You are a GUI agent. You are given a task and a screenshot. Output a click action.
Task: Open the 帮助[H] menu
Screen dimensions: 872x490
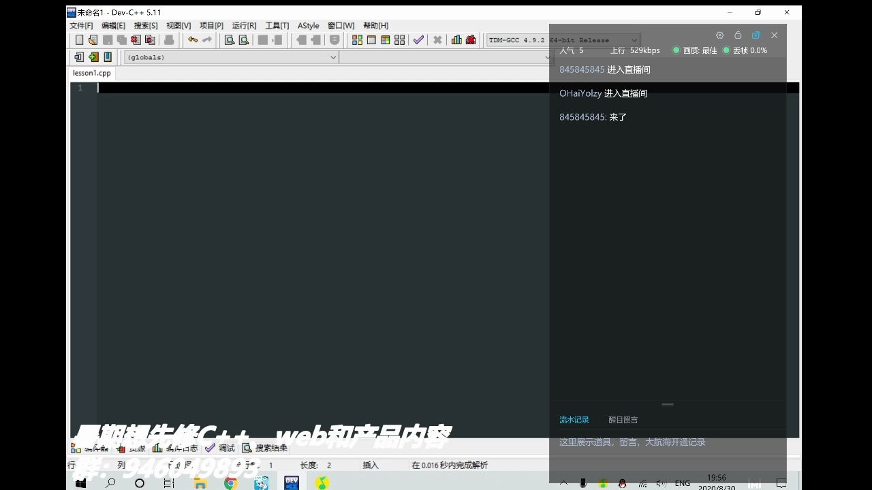(375, 26)
